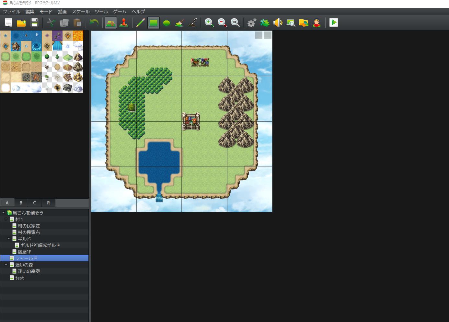Click the Paste clipboard icon

point(77,23)
